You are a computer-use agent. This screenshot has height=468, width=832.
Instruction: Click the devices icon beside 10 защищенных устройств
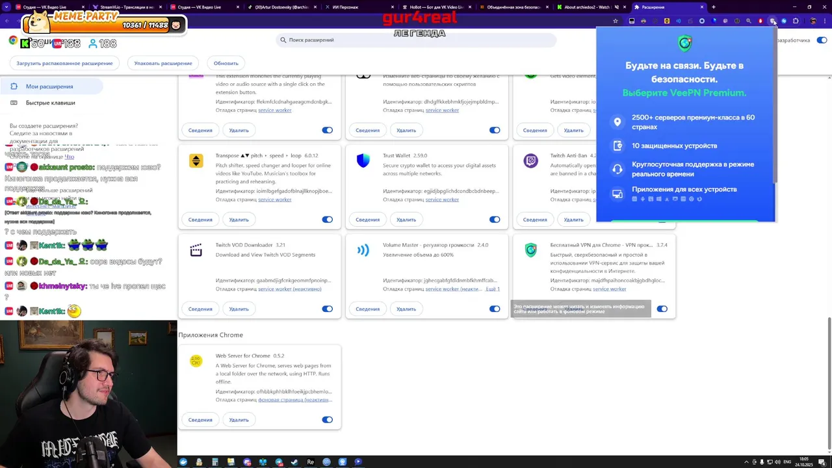tap(617, 146)
